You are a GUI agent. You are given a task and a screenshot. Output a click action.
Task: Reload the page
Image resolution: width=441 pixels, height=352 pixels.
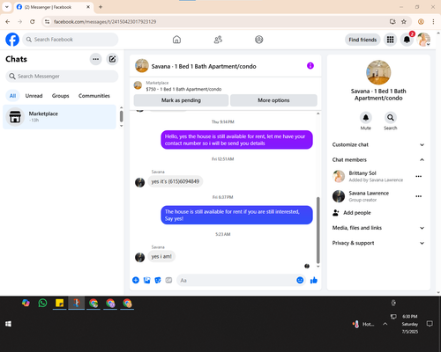33,22
